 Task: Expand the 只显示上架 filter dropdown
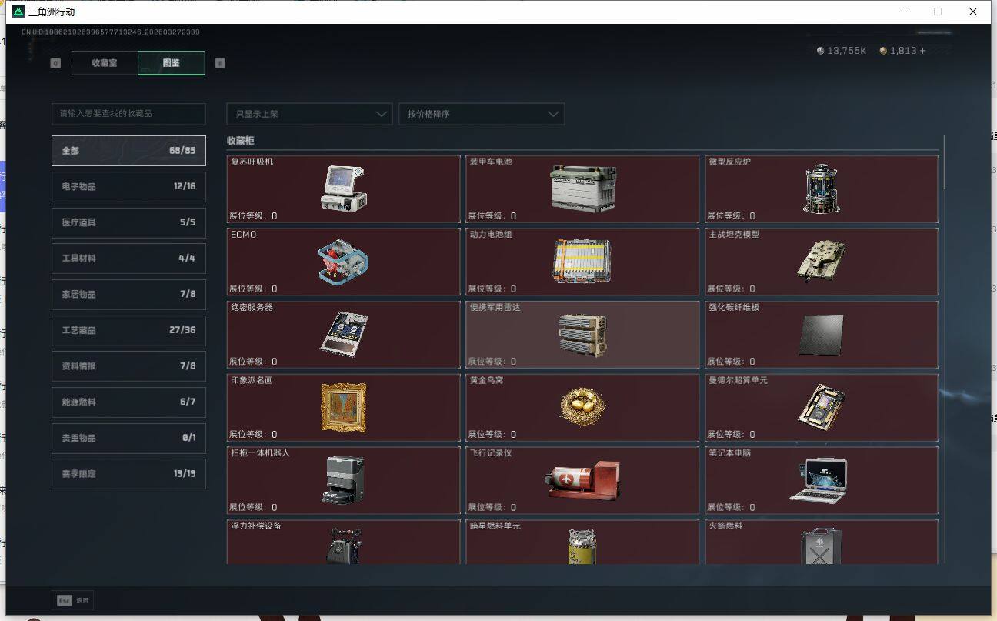[309, 114]
